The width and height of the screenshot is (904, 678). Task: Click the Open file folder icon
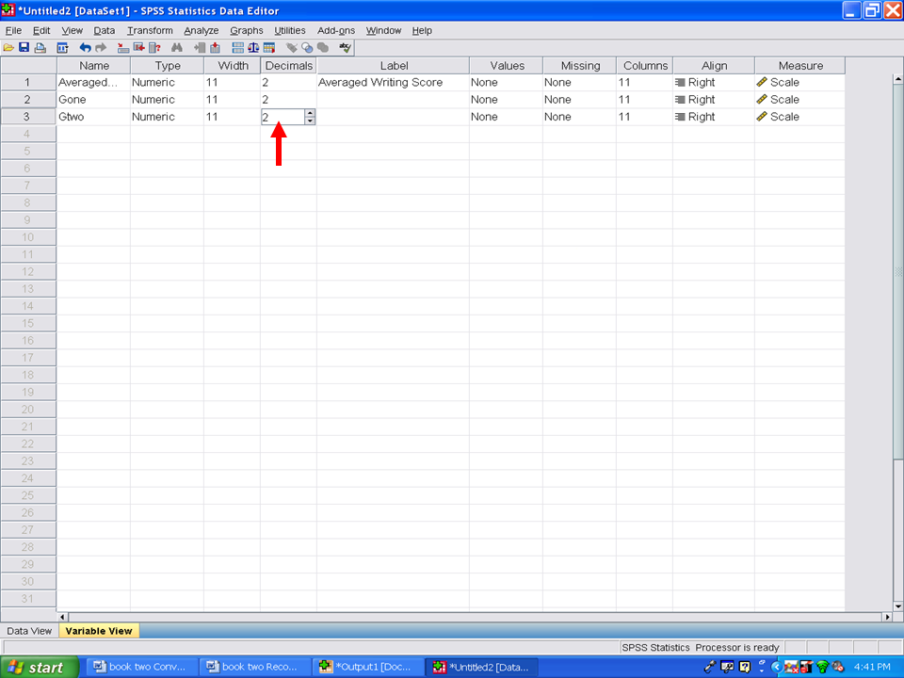(8, 47)
